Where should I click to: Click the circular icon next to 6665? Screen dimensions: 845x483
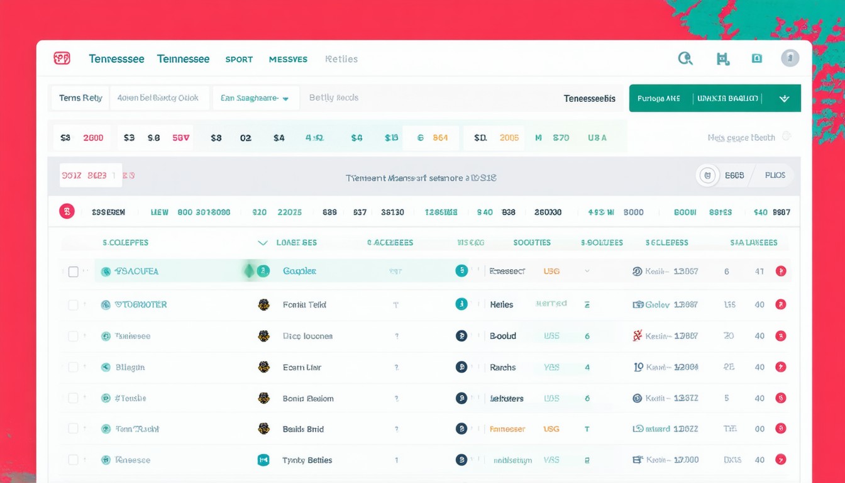click(707, 176)
